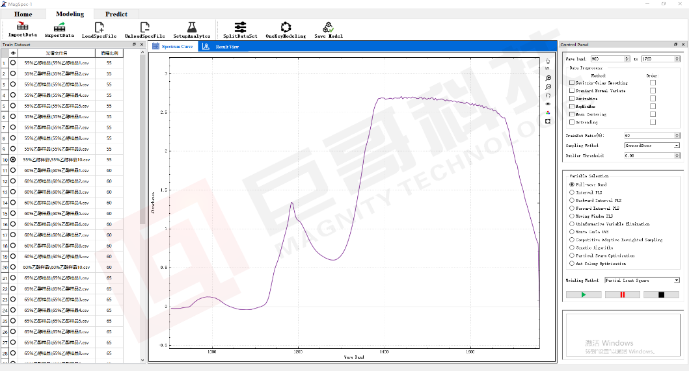Click the LoadSpecFile icon

(x=100, y=27)
